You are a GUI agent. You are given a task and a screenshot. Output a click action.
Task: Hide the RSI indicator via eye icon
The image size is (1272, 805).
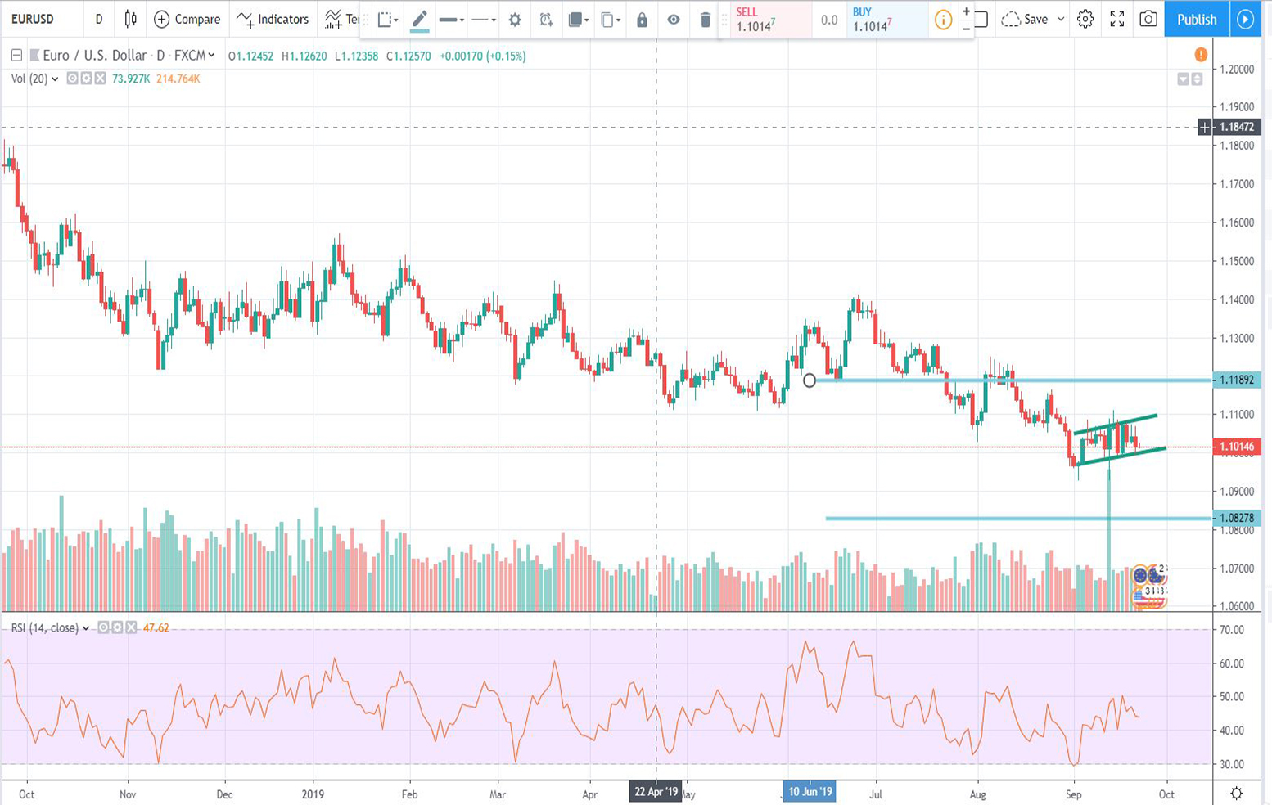(103, 628)
